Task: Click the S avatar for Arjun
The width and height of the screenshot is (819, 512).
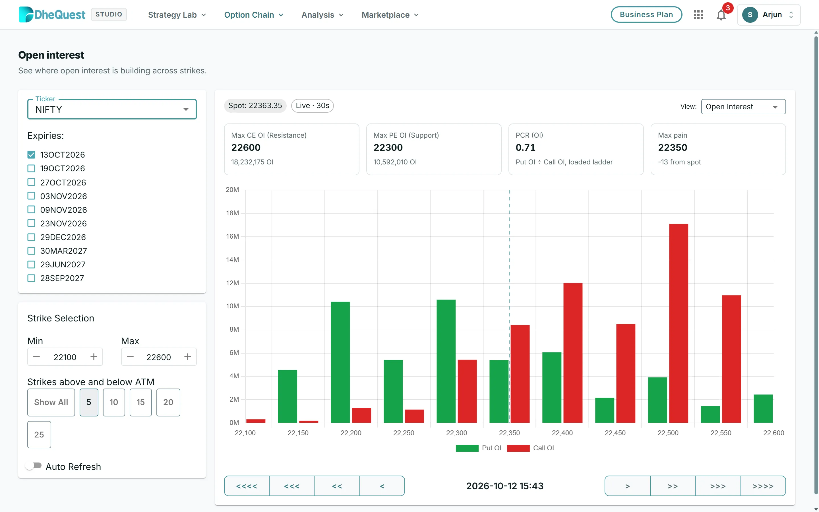Action: pos(750,15)
